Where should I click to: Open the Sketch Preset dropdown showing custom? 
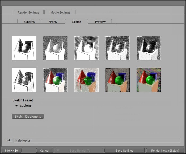[x=23, y=106]
